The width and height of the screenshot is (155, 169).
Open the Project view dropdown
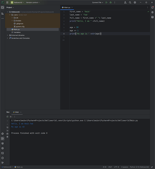pos(10,7)
